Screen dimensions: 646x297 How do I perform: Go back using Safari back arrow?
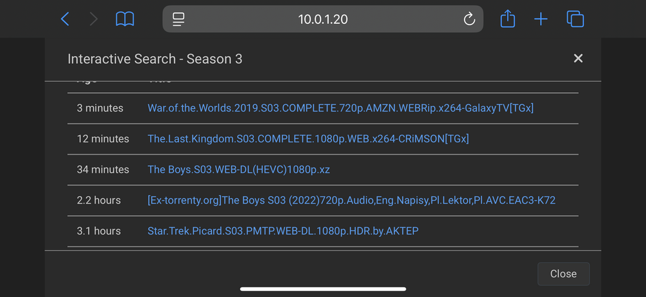(65, 19)
